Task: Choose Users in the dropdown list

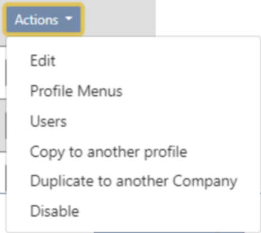Action: pyautogui.click(x=48, y=122)
